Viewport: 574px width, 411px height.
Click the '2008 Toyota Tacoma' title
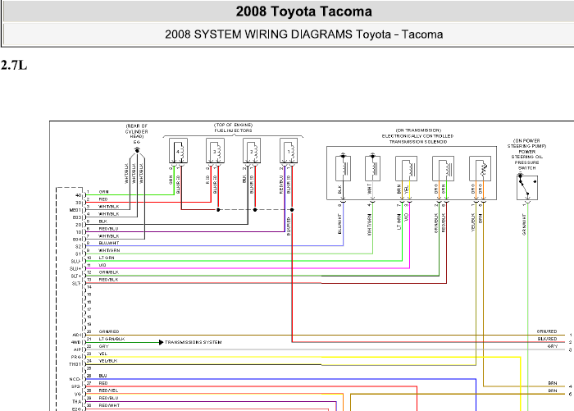(x=304, y=11)
